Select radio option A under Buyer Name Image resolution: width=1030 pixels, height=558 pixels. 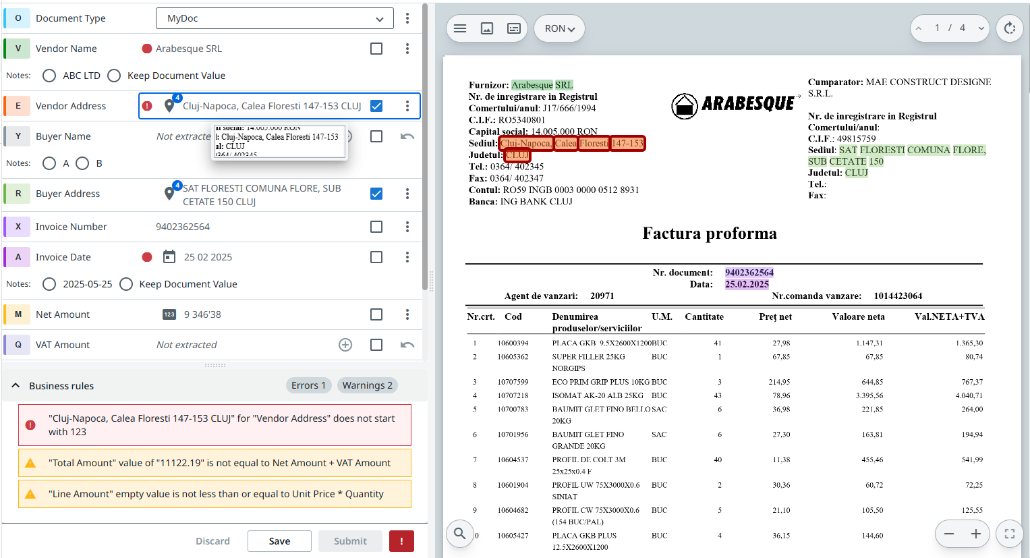click(x=49, y=163)
